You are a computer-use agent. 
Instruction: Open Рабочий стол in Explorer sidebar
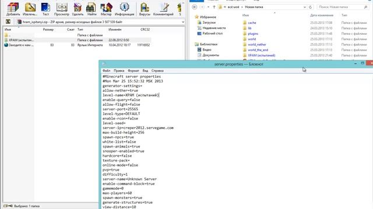click(210, 34)
